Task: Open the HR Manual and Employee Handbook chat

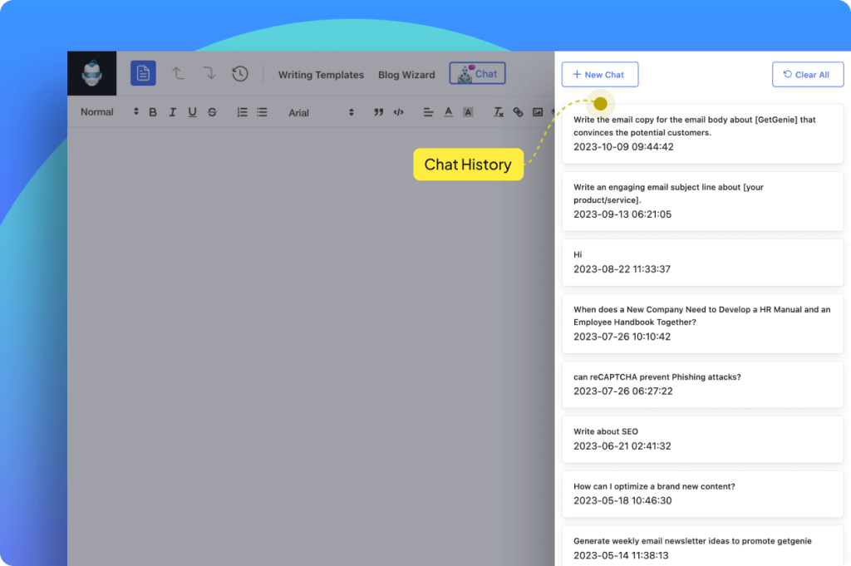Action: (702, 323)
